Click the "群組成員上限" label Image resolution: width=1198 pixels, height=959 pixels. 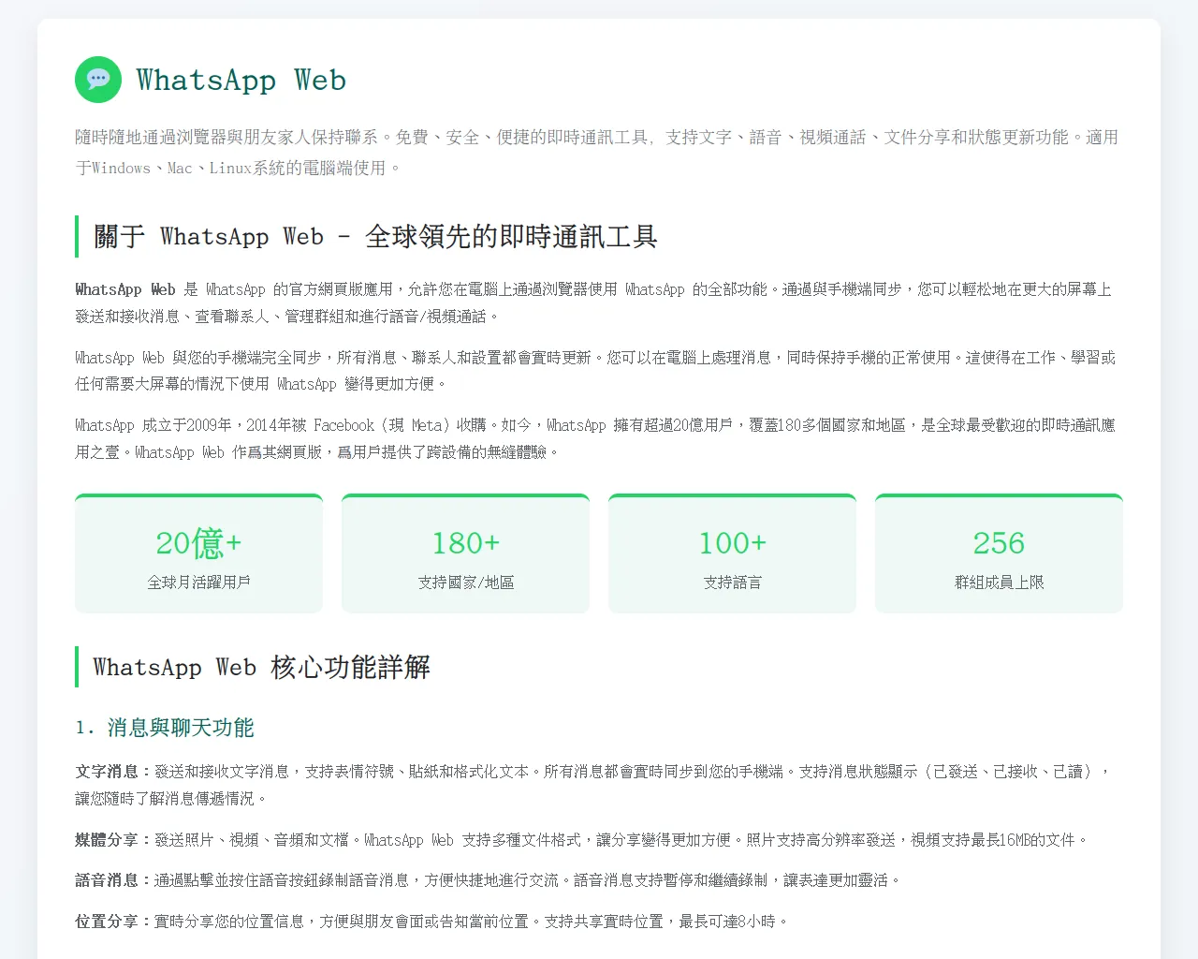click(x=999, y=583)
